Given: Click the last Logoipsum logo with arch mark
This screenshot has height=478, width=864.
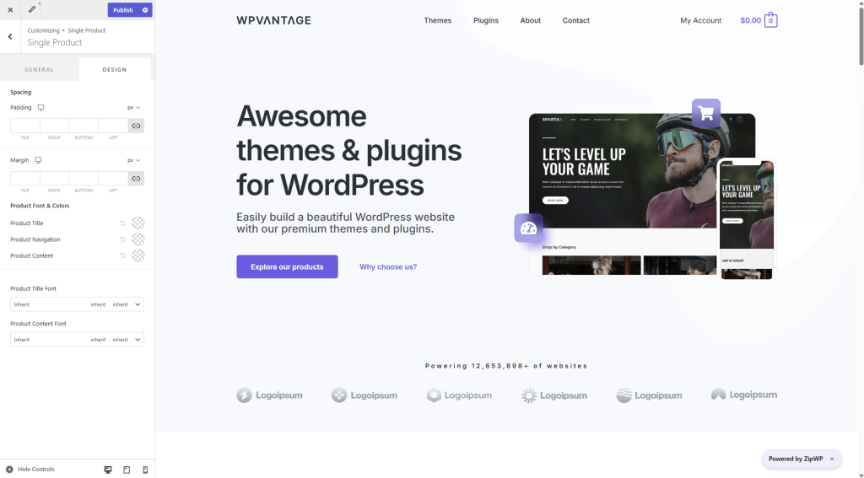Looking at the screenshot, I should tap(744, 395).
